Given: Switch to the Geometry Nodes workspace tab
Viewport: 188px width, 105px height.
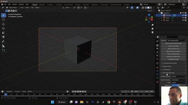Looking at the screenshot, I should 116,5.
